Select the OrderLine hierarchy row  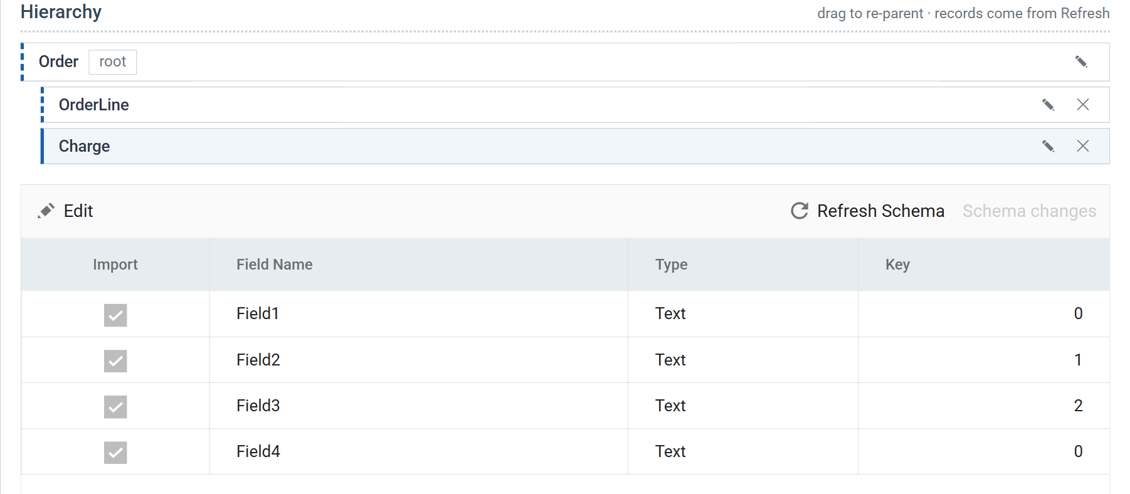pos(575,105)
